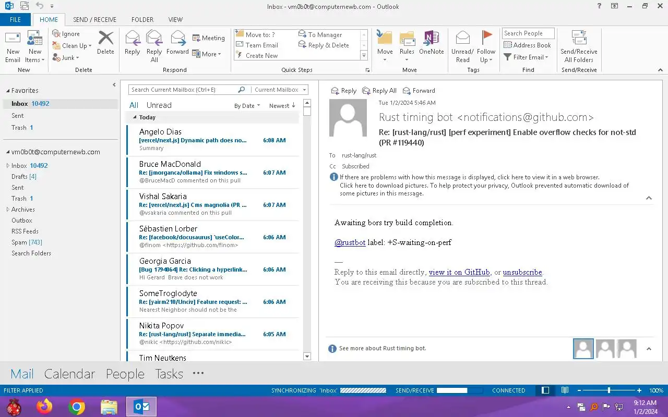Image resolution: width=668 pixels, height=417 pixels.
Task: Create New quick step
Action: click(x=257, y=55)
